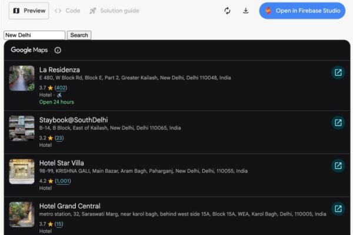This screenshot has width=353, height=235.
Task: Click the download icon
Action: 246,11
